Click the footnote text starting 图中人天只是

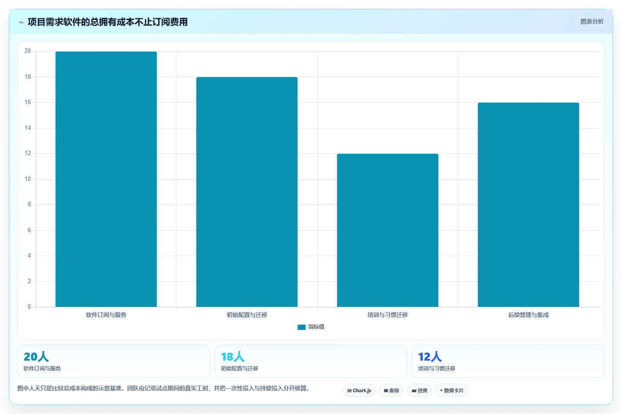[x=163, y=388]
